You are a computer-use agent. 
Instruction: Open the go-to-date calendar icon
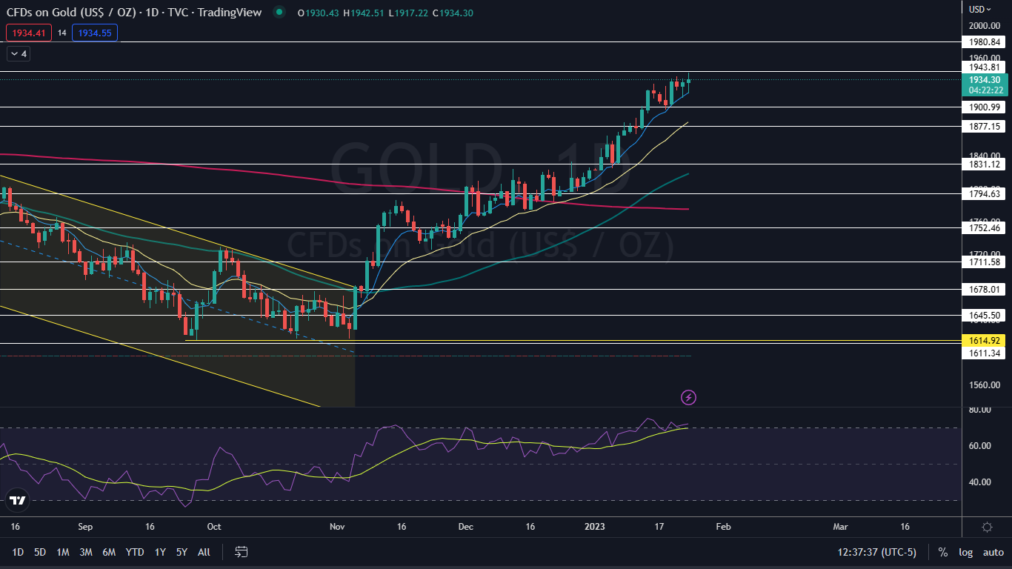[x=242, y=552]
